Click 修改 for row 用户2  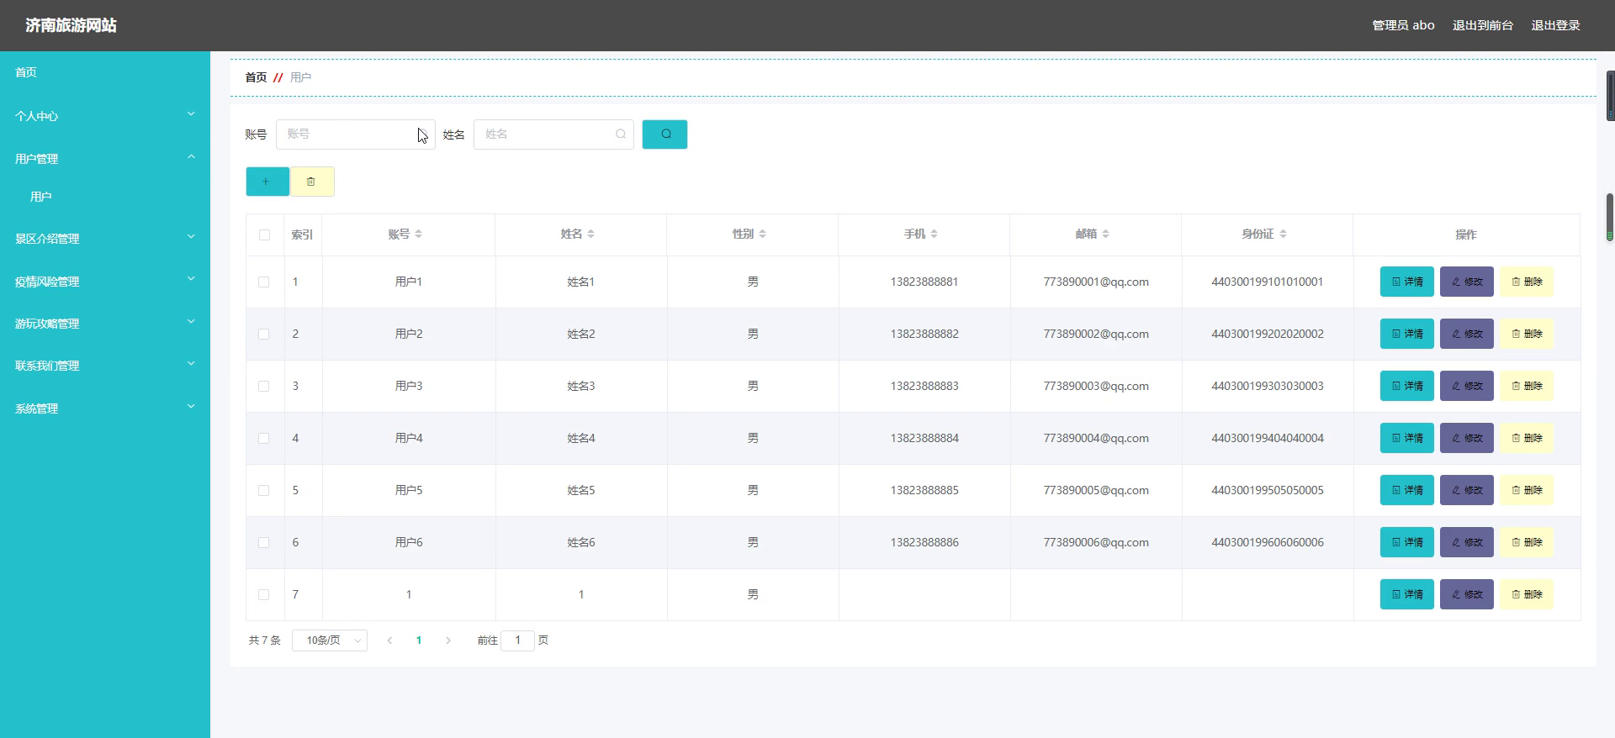point(1467,334)
